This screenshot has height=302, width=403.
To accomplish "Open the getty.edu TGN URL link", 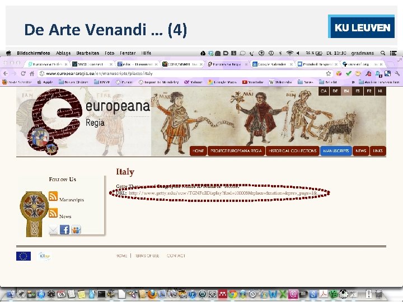I will (x=224, y=193).
